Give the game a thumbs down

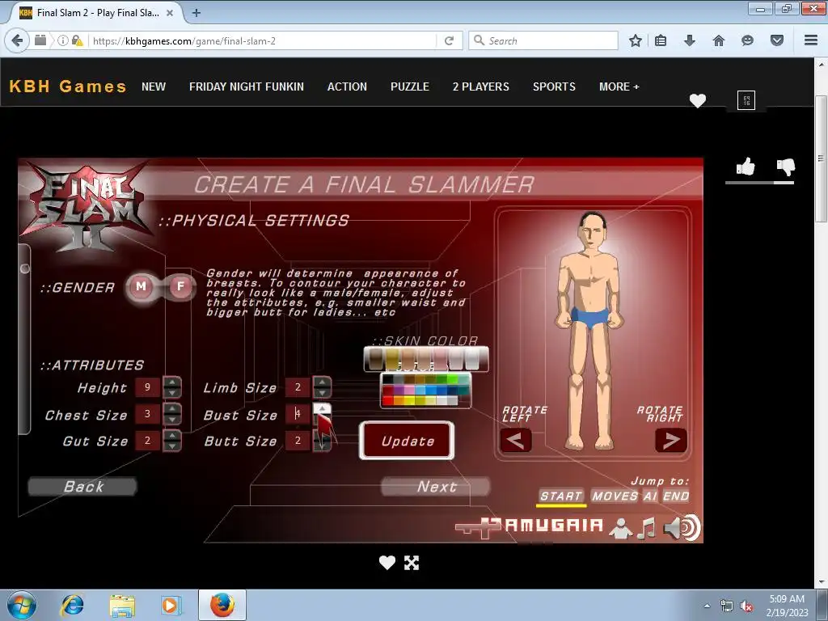(786, 167)
